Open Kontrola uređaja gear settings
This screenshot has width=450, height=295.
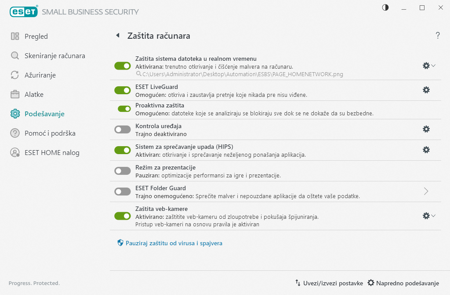tap(426, 129)
